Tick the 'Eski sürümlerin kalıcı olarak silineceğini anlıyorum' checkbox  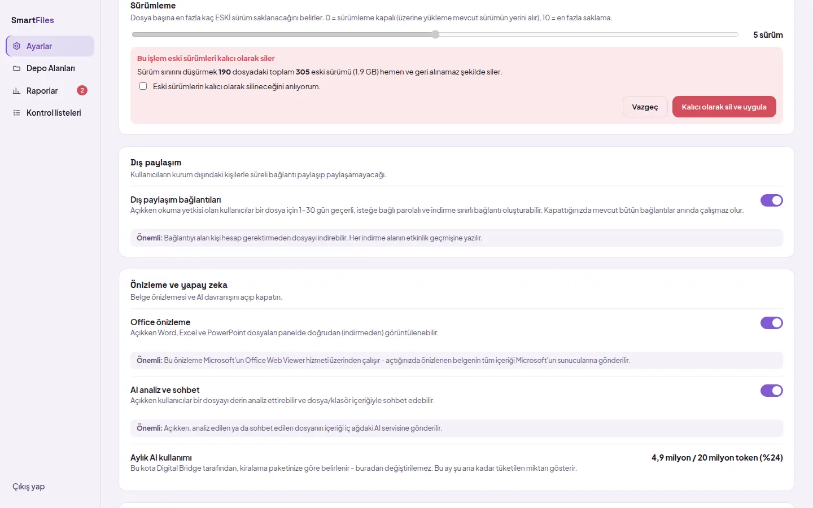point(143,86)
